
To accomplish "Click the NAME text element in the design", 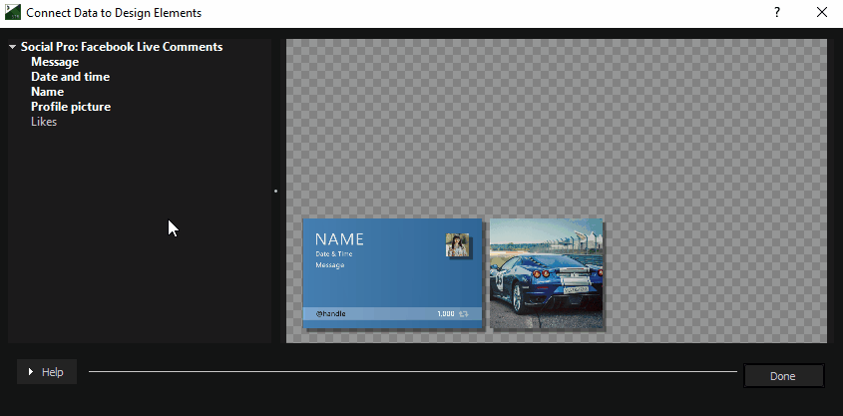I will (x=339, y=239).
